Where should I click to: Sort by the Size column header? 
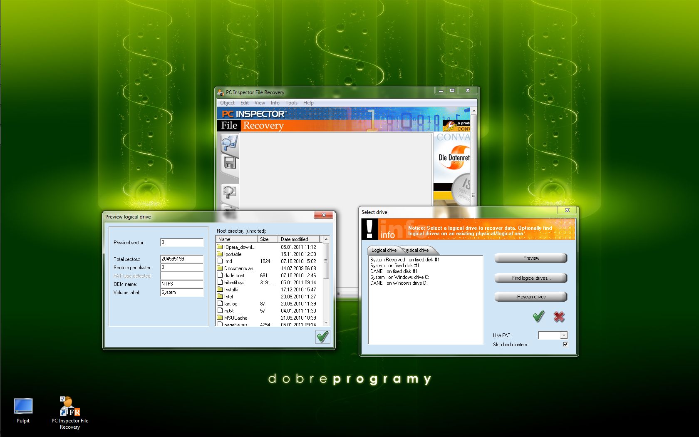[x=268, y=239]
